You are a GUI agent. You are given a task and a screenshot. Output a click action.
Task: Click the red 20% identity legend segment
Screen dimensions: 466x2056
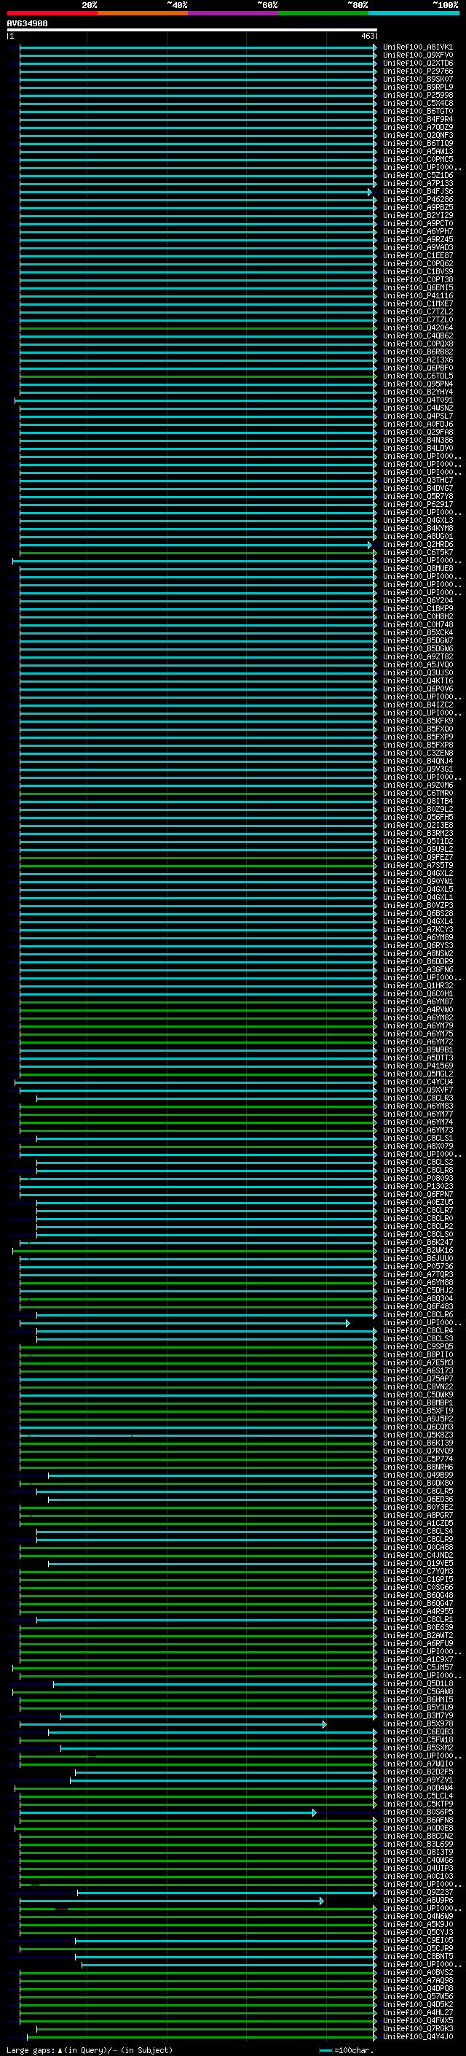pyautogui.click(x=52, y=13)
